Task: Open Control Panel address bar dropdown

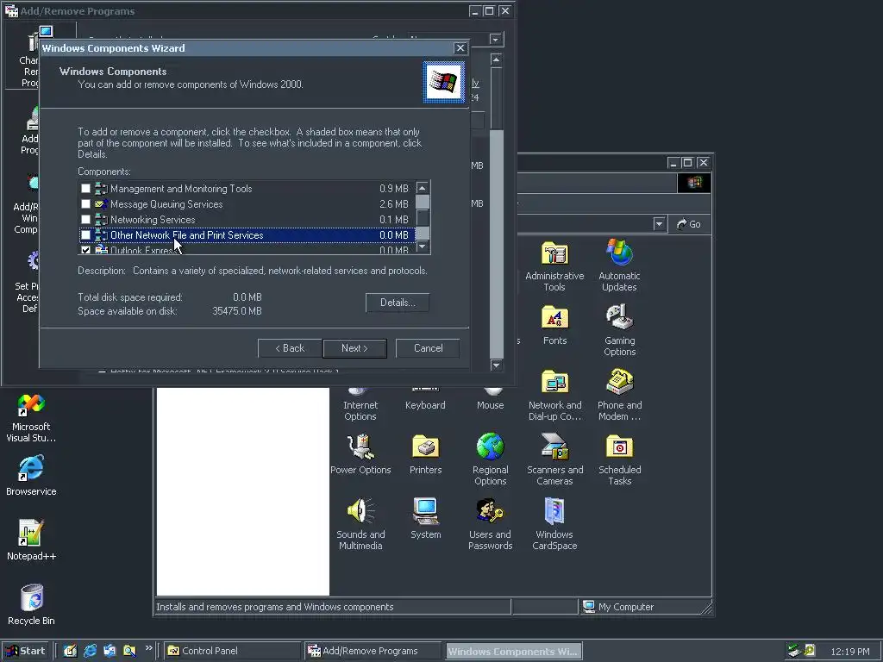Action: coord(659,224)
